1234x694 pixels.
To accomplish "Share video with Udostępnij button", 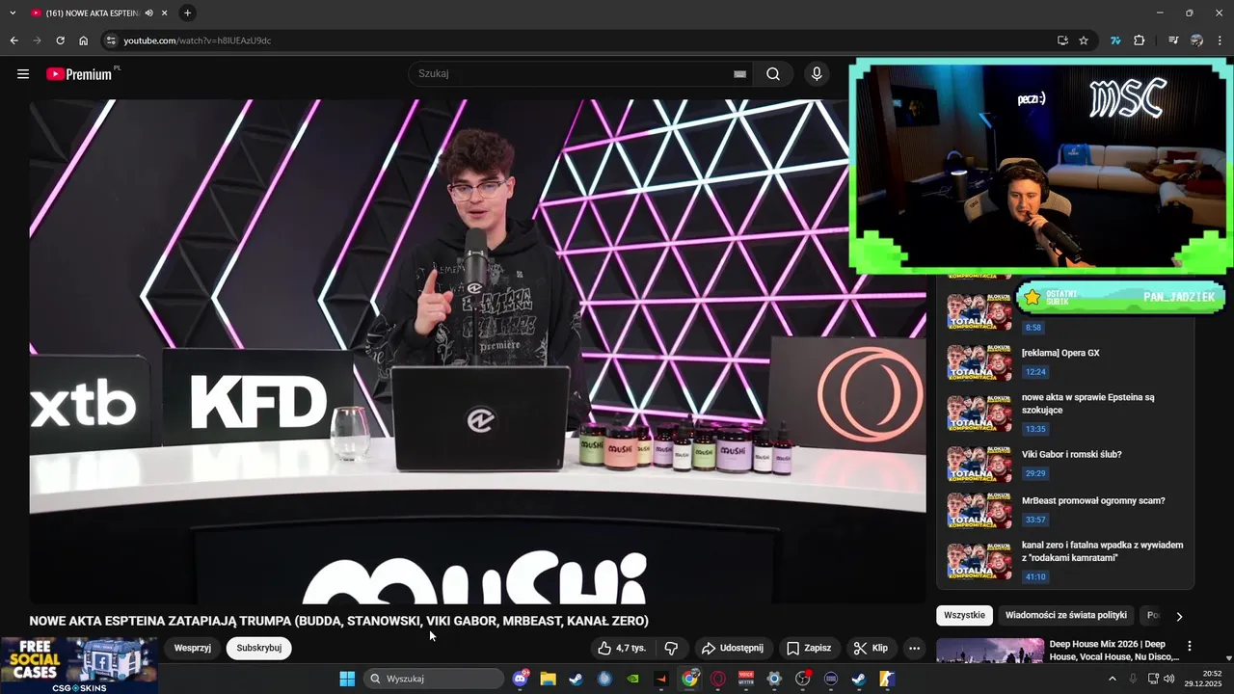I will tap(733, 648).
